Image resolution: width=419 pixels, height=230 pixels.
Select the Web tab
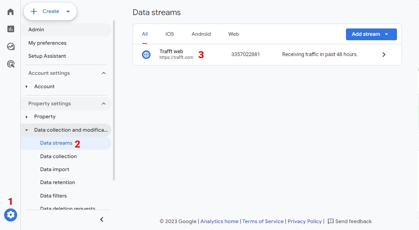point(233,34)
